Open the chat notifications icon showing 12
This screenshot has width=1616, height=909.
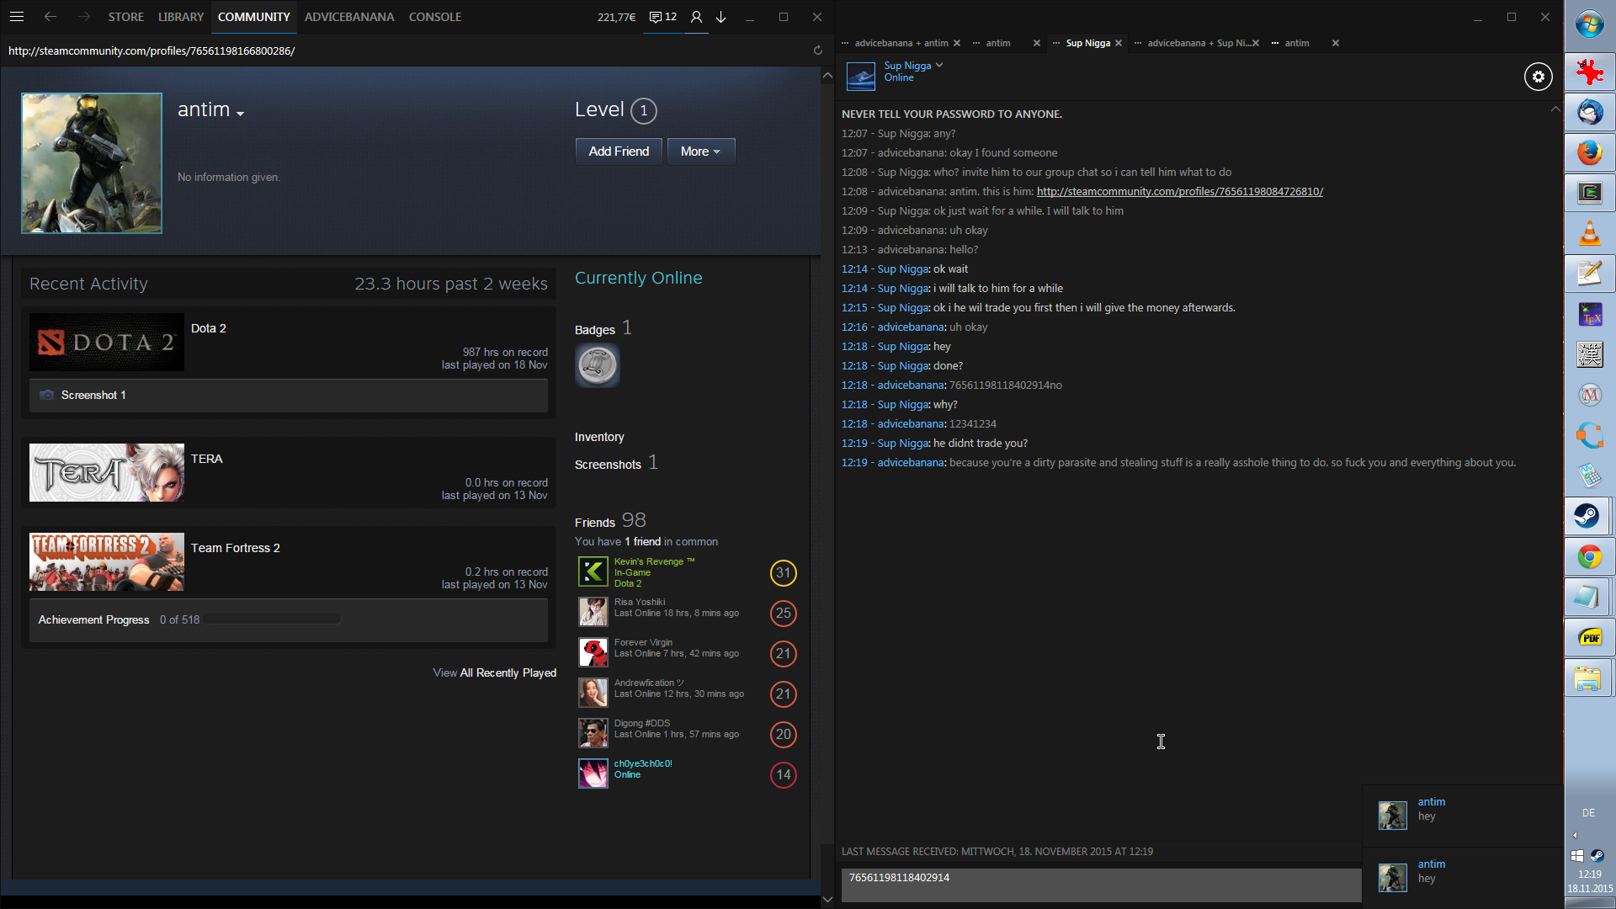tap(662, 17)
